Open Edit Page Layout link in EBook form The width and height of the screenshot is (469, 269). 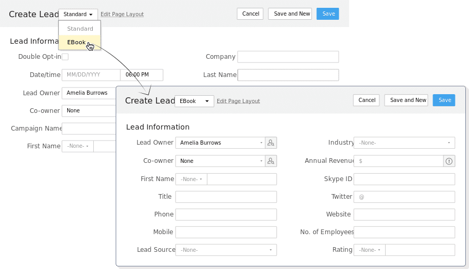[238, 101]
